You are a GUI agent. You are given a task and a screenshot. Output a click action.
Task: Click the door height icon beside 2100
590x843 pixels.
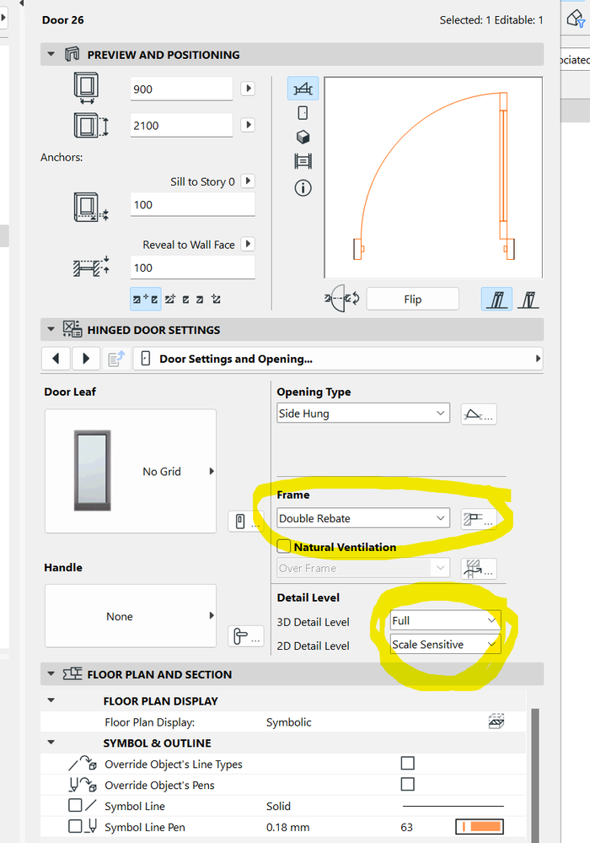(x=91, y=125)
